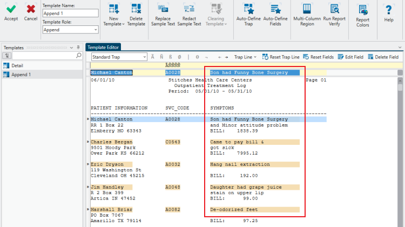
Task: Click the Template Name input field
Action: tap(70, 13)
